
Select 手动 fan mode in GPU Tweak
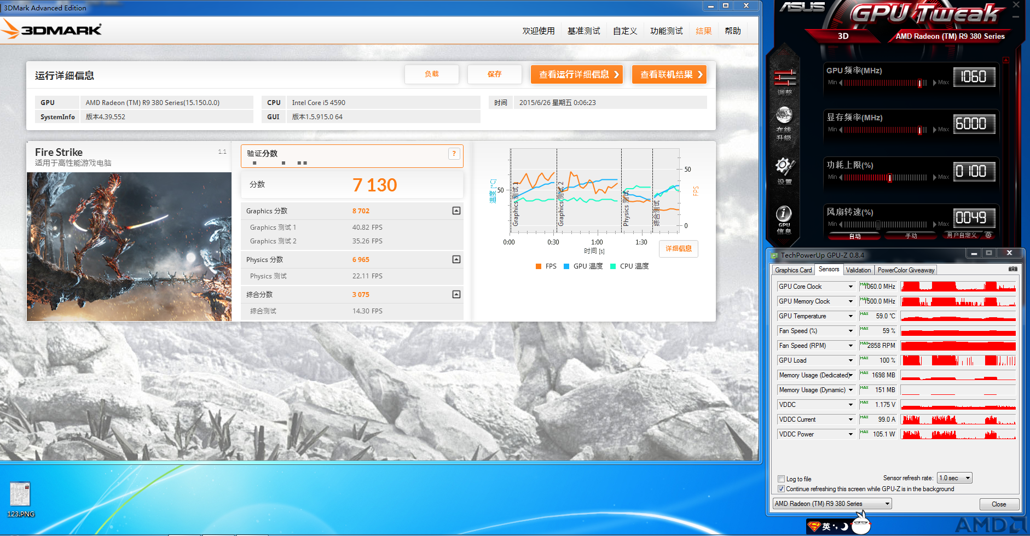click(911, 236)
